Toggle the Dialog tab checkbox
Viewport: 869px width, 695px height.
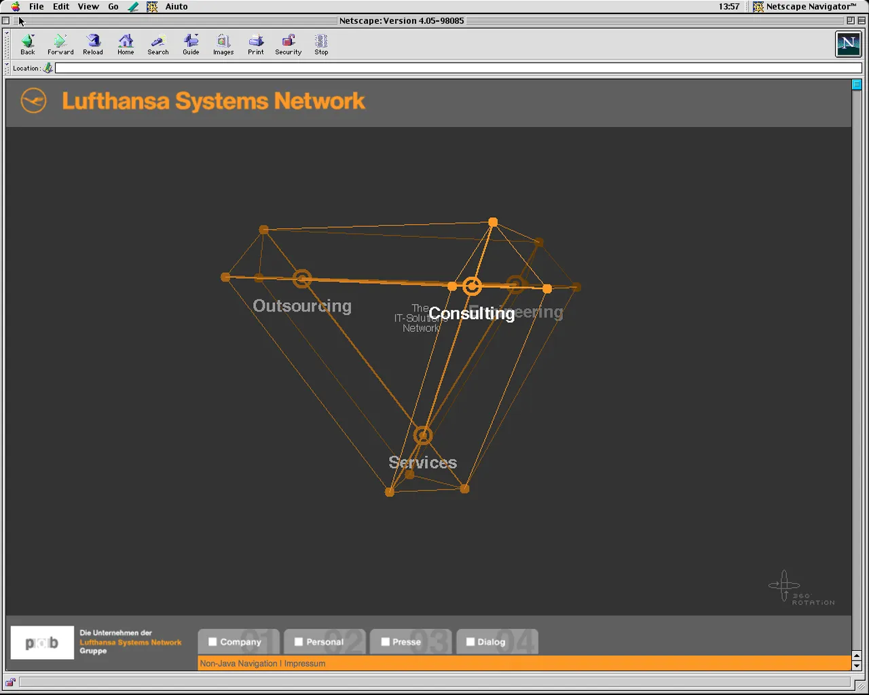(x=470, y=641)
